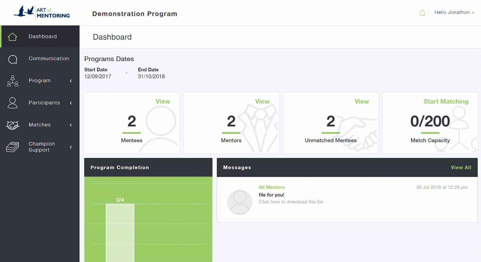The width and height of the screenshot is (481, 262).
Task: Expand the Matches submenu chevron
Action: coord(71,125)
